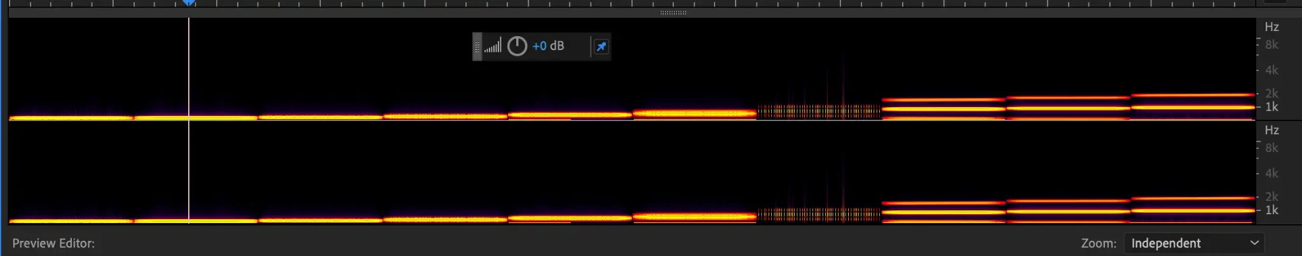1302x256 pixels.
Task: Open the Zoom dropdown set to Independent
Action: click(1194, 243)
